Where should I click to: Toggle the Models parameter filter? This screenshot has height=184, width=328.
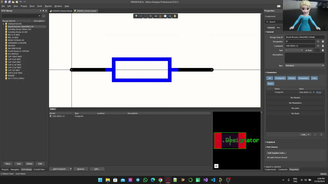(292, 78)
